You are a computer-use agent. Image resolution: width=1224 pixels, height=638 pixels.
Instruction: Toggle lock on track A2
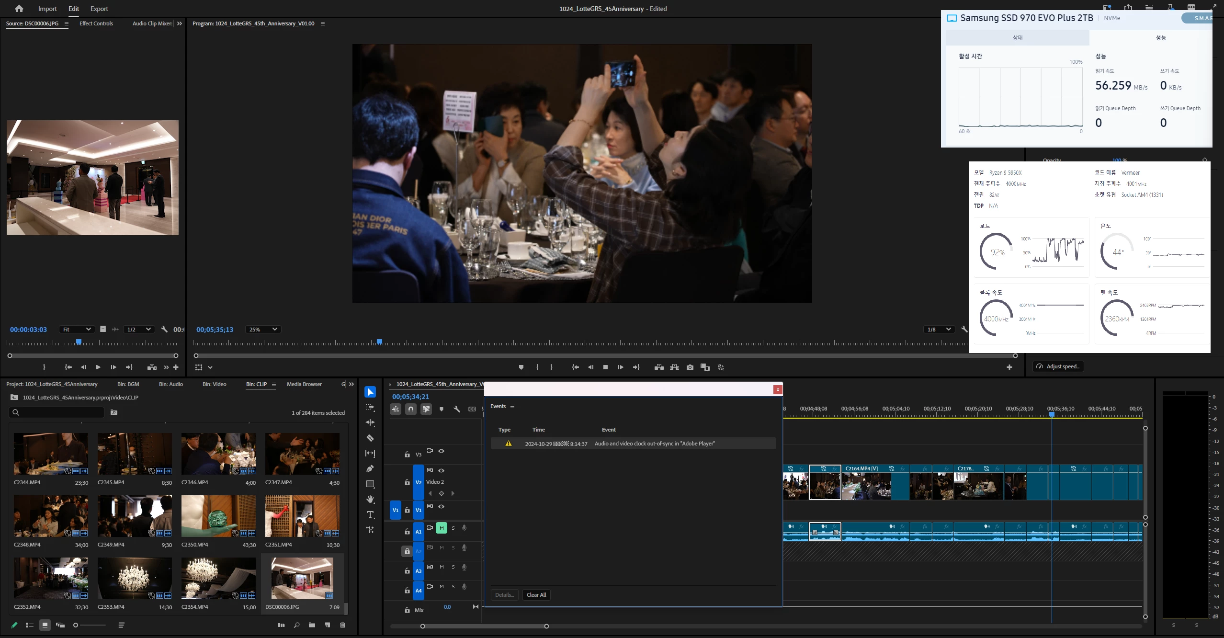pyautogui.click(x=407, y=551)
